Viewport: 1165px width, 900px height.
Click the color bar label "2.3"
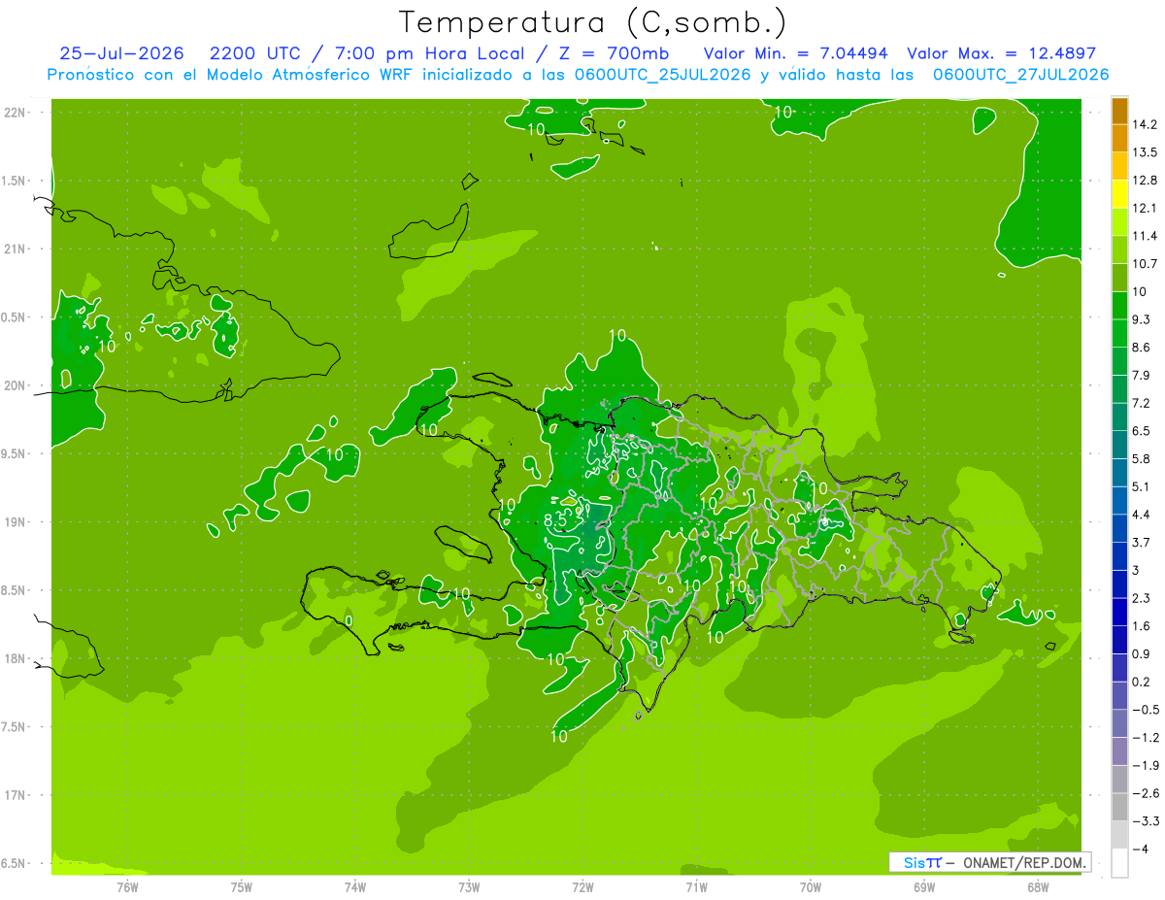pos(1142,598)
